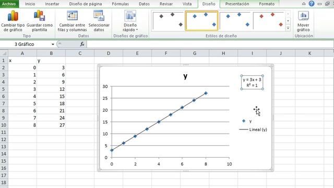334x188 pixels.
Task: Select row 1 header
Action: tap(4, 61)
